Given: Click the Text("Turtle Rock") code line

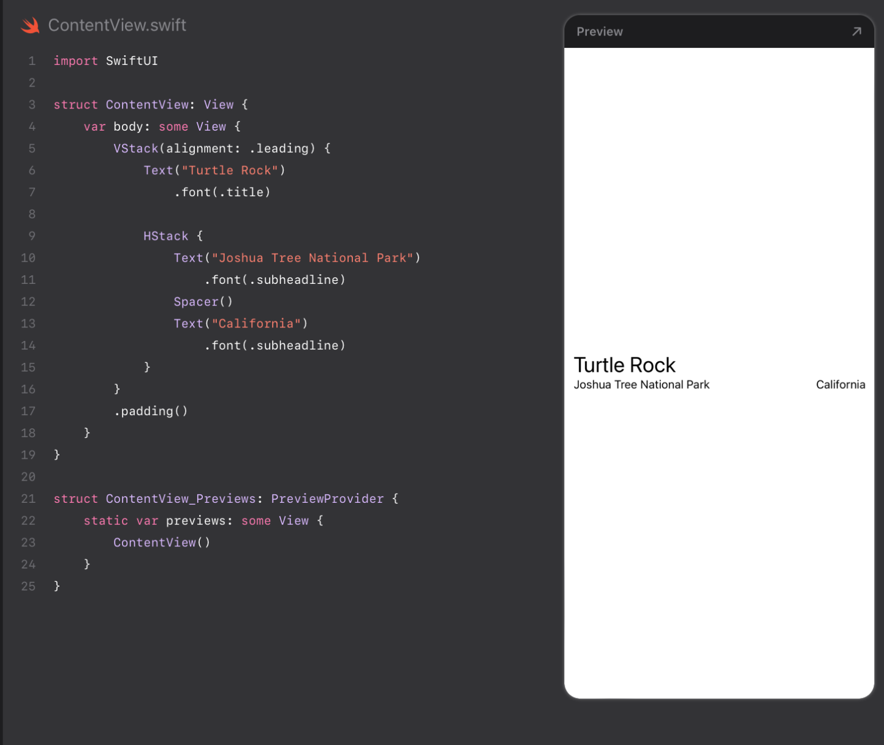Looking at the screenshot, I should coord(214,170).
